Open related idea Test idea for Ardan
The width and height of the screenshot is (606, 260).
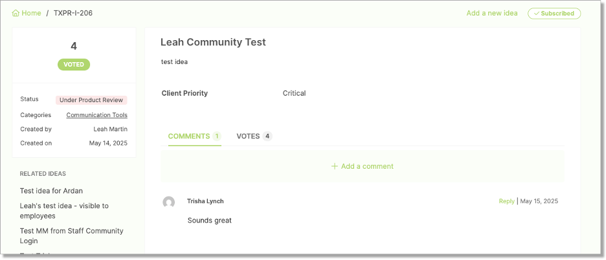[x=51, y=191]
